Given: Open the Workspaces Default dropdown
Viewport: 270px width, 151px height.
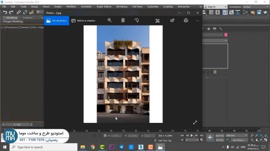Looking at the screenshot, I should (256, 7).
